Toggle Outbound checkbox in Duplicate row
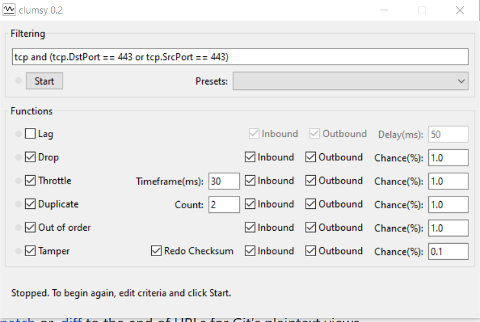480x322 pixels. click(x=311, y=204)
